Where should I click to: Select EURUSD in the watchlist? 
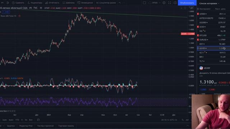pyautogui.click(x=213, y=40)
